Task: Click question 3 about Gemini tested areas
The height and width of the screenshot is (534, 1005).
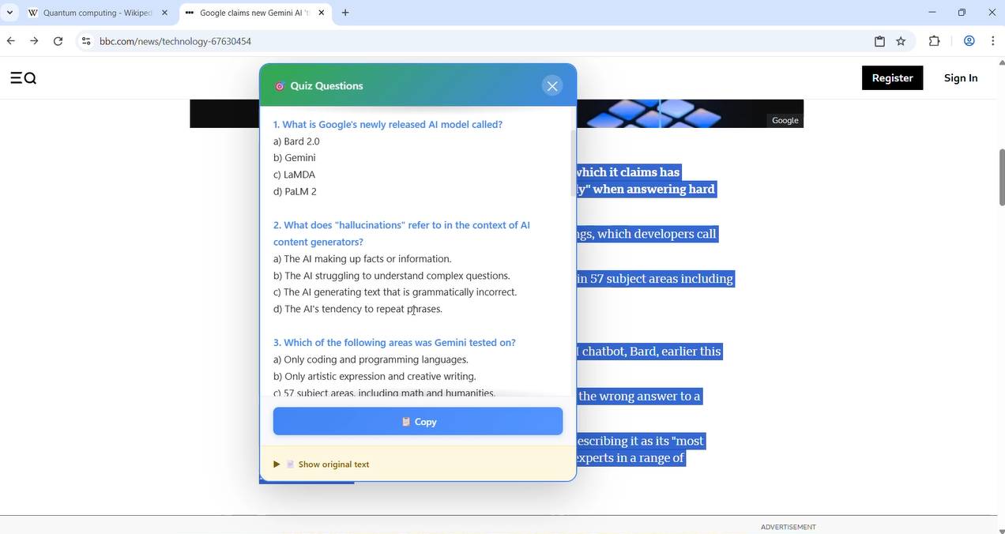Action: coord(394,343)
